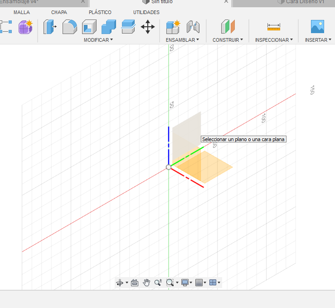Click the Zoom Window fit icon
Viewport: 335px width, 308px height.
pyautogui.click(x=170, y=283)
